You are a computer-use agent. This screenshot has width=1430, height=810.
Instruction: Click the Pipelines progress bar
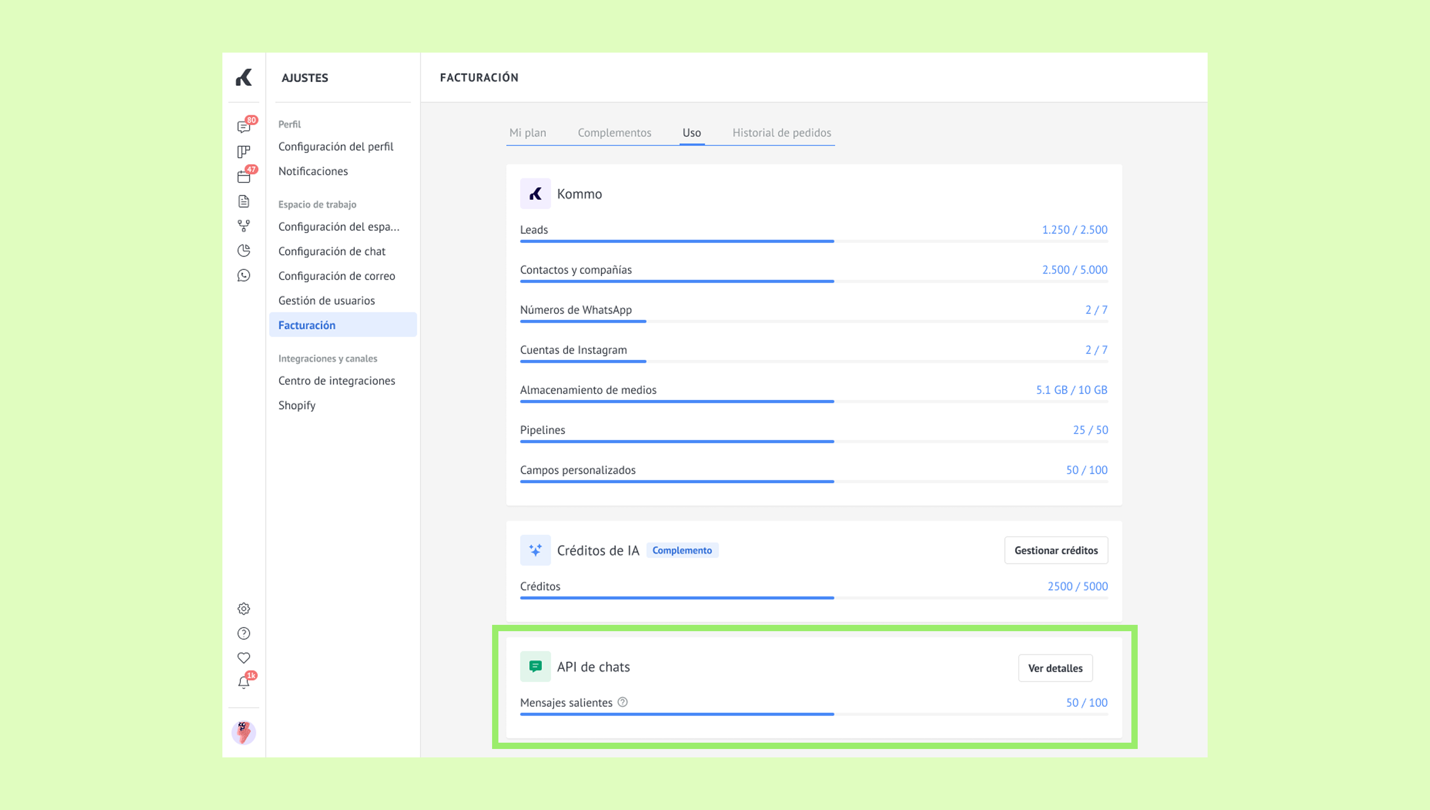click(x=814, y=442)
